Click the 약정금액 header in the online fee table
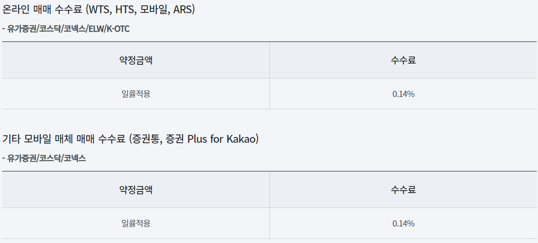Image resolution: width=538 pixels, height=243 pixels. click(x=136, y=60)
